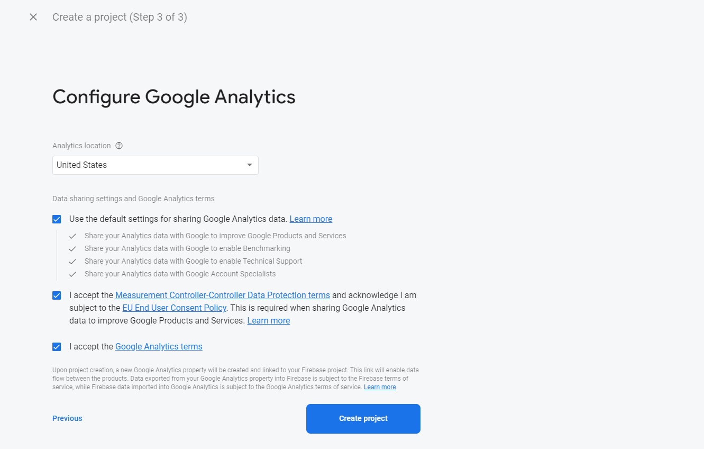The height and width of the screenshot is (449, 704).
Task: Close the Create a project dialog
Action: (x=33, y=17)
